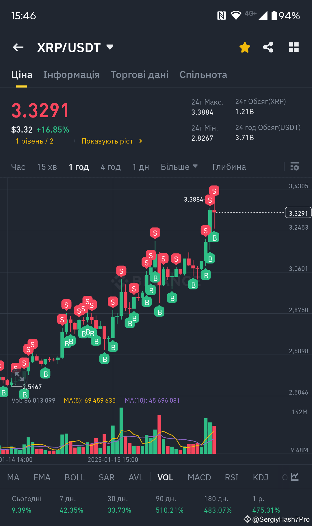This screenshot has height=526, width=312.
Task: Switch to the Ціна tab
Action: pyautogui.click(x=22, y=75)
